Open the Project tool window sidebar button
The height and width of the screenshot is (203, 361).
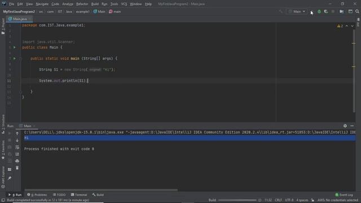(x=3, y=27)
